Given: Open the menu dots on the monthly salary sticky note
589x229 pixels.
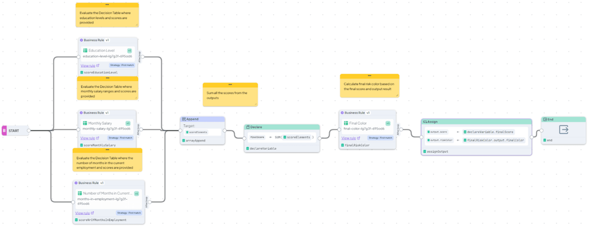Looking at the screenshot, I should click(x=107, y=78).
